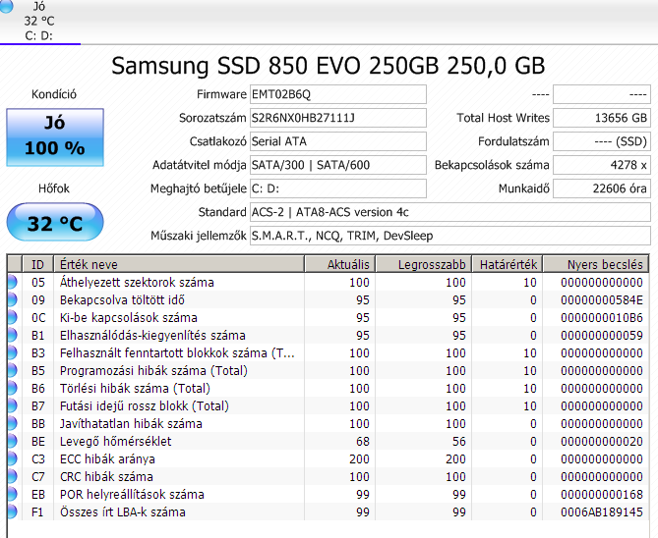Click the Munkaidő value 22606 óra
Screen dimensions: 658x538
[602, 188]
